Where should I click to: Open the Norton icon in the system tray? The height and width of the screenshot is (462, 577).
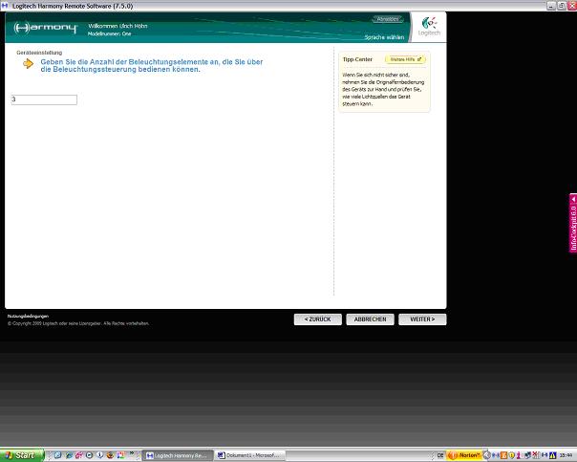(x=464, y=455)
